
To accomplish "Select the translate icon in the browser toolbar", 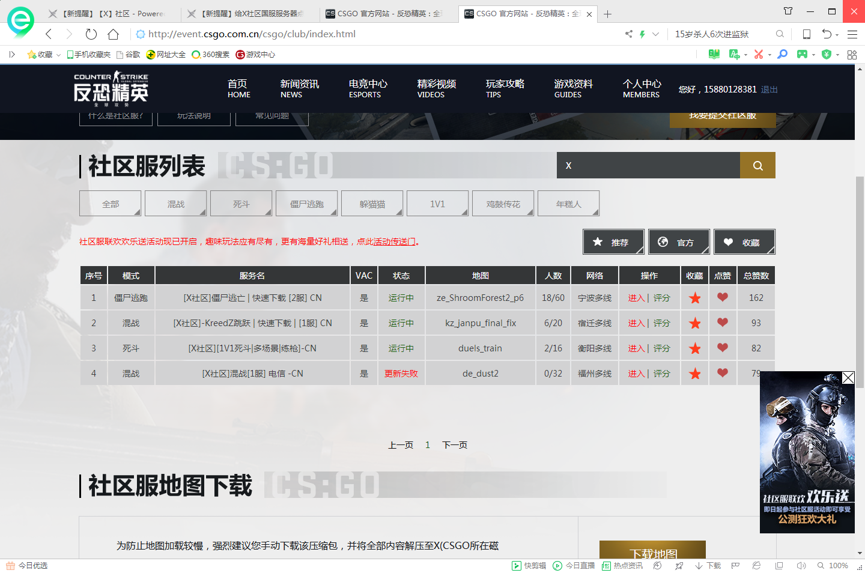I will pyautogui.click(x=733, y=55).
